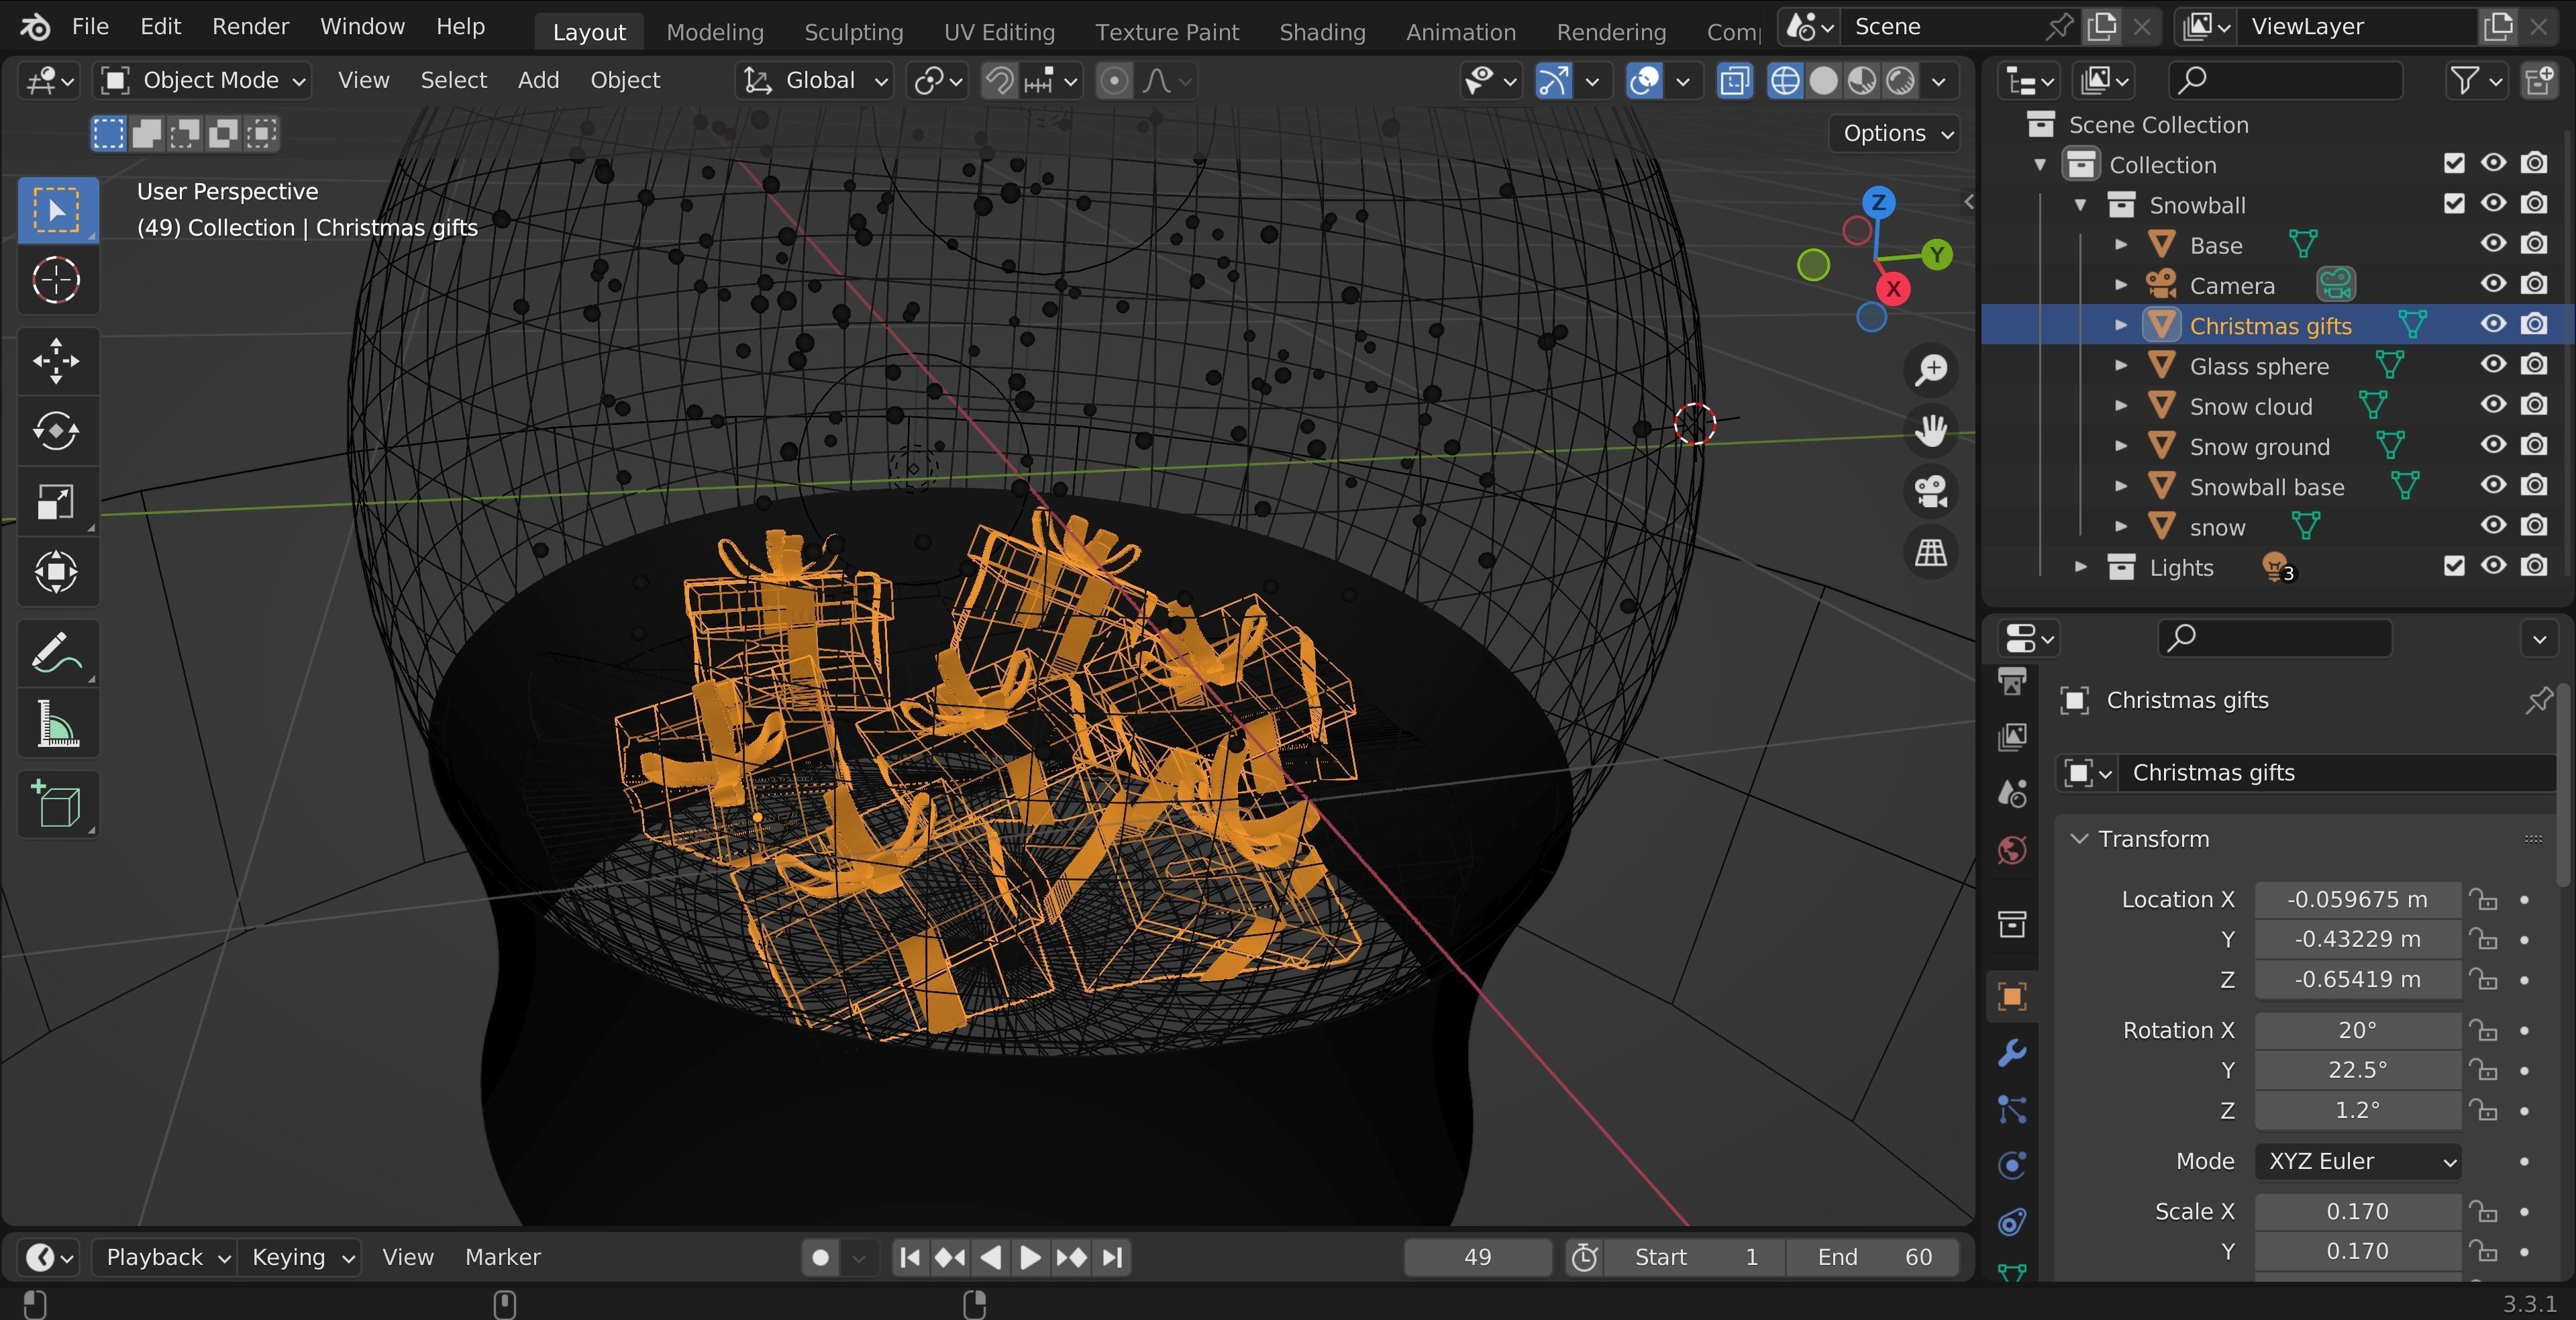Switch to the Modeling workspace tab

(715, 32)
